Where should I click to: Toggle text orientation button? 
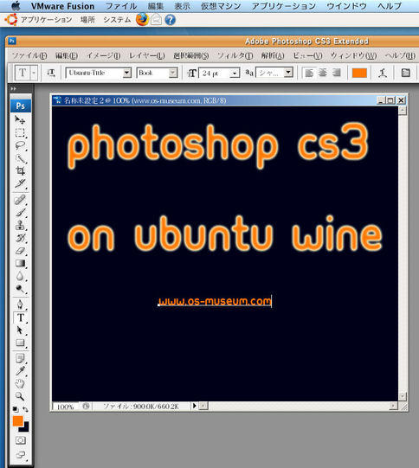(51, 73)
